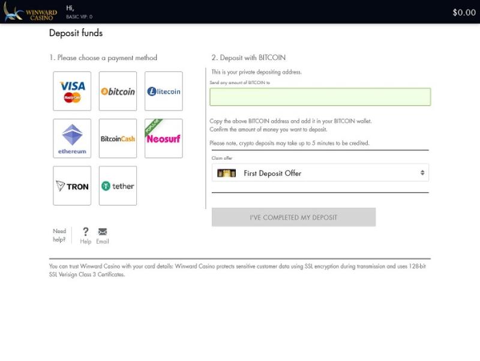Click the BASIC VIP: 0 status label
The height and width of the screenshot is (361, 480).
[x=79, y=17]
